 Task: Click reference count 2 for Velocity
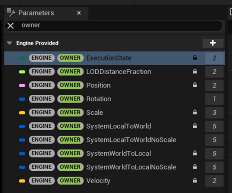[x=214, y=181]
